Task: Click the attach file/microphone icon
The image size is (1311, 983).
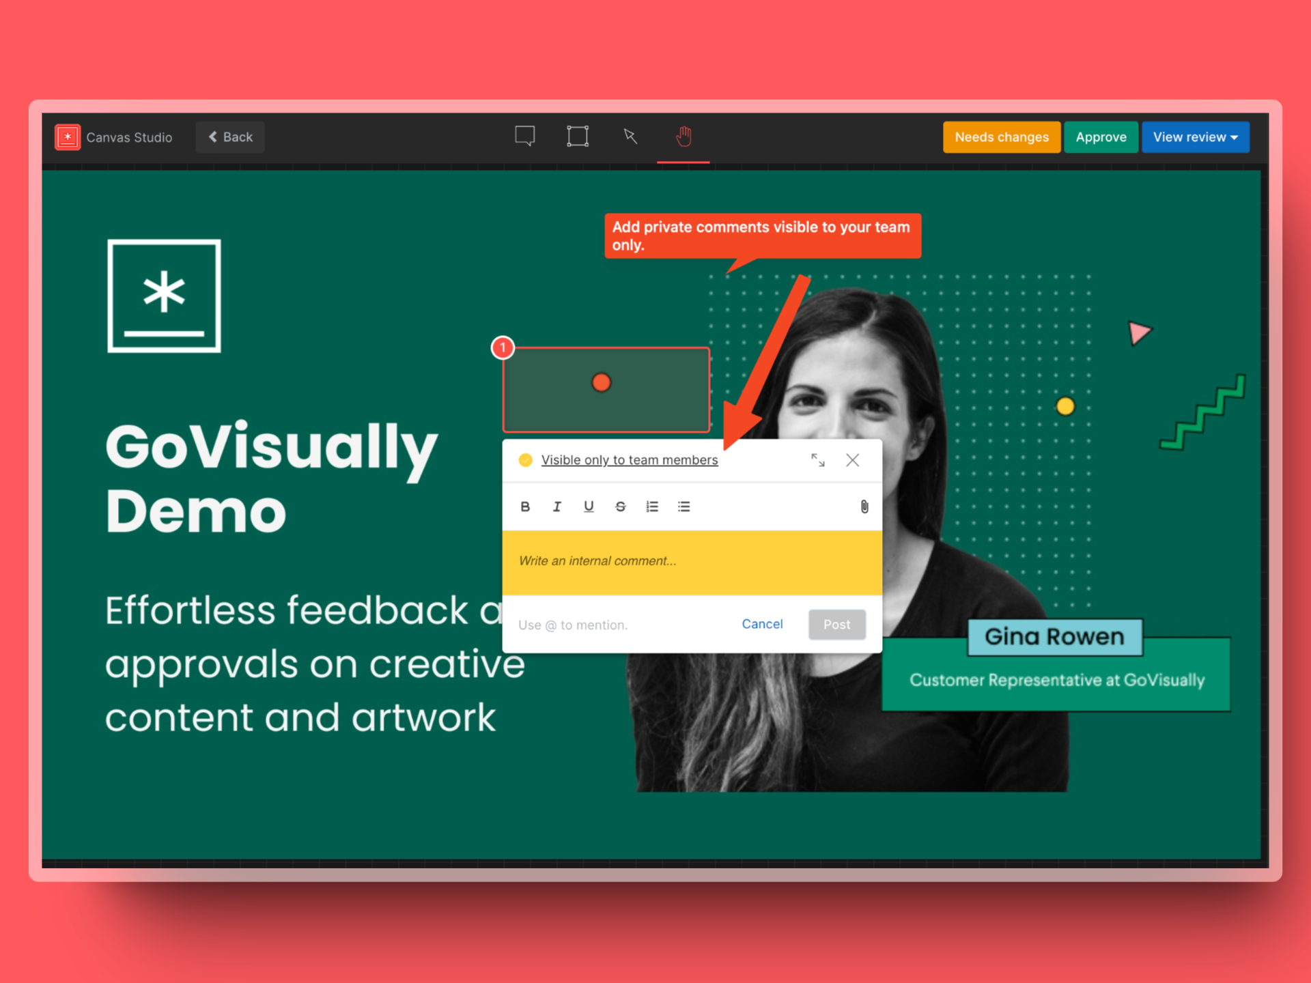Action: (864, 506)
